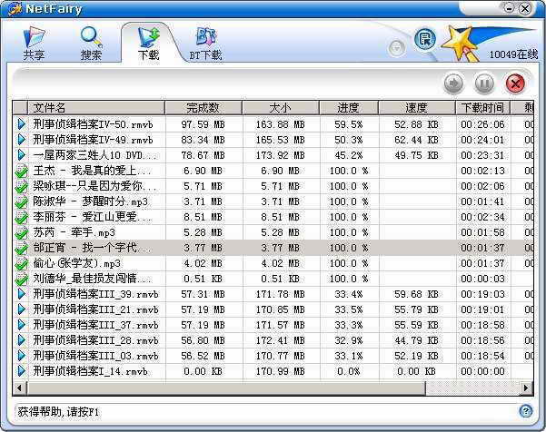Sort downloads by 速度 column header

[416, 108]
